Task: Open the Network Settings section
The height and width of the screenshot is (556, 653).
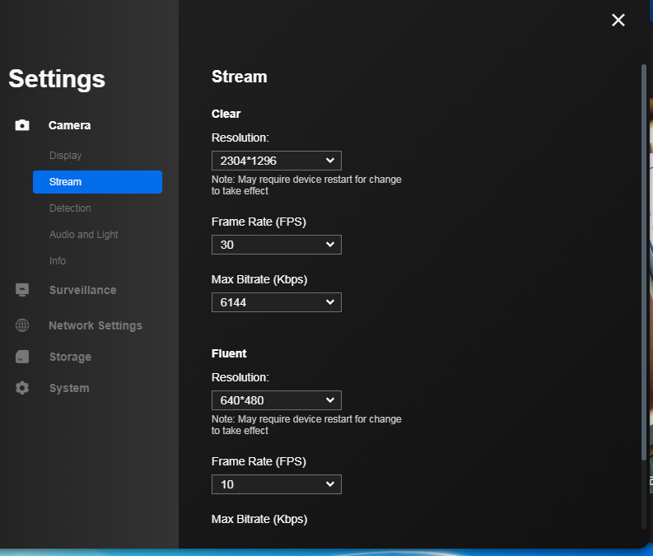Action: 96,325
